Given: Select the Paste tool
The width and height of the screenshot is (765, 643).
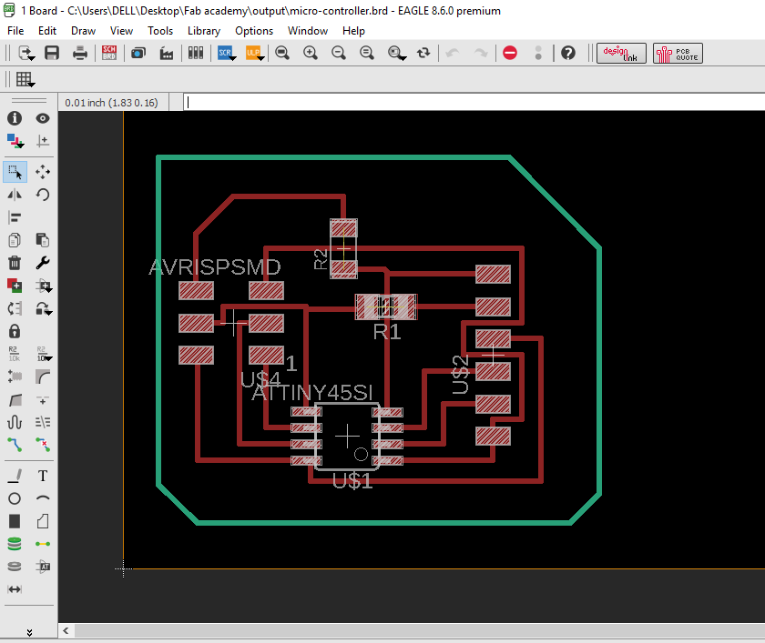Looking at the screenshot, I should click(x=43, y=240).
